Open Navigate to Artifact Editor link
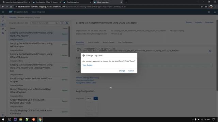218x122 pixels. coord(86,83)
